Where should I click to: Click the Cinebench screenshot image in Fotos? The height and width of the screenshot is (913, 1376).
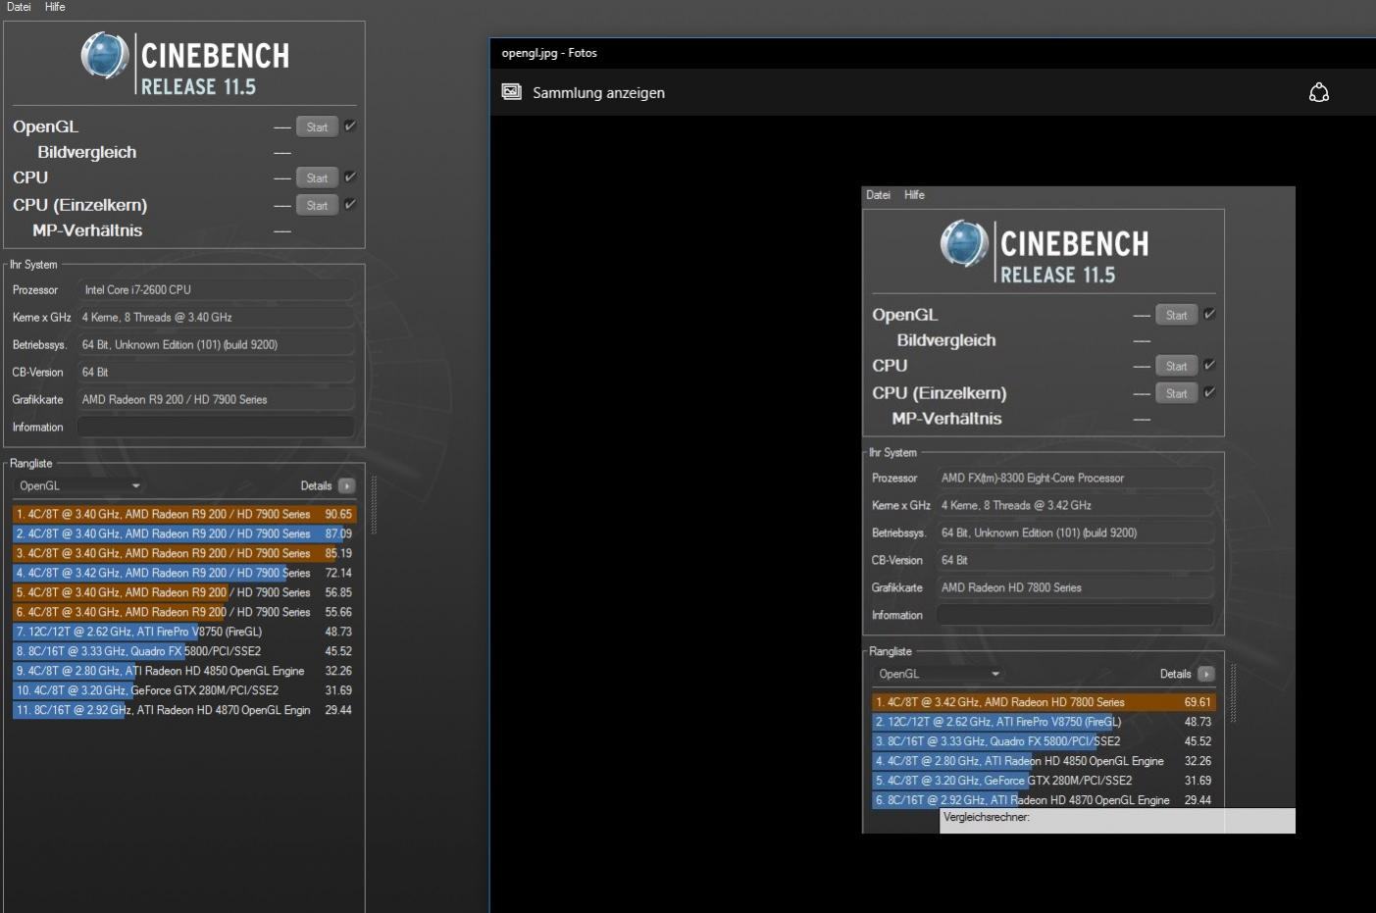coord(1078,510)
